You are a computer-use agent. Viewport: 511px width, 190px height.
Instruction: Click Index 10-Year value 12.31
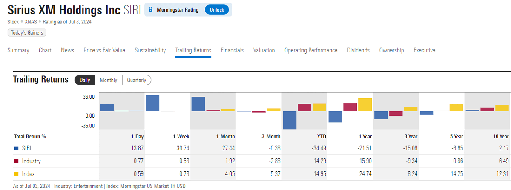(x=502, y=174)
